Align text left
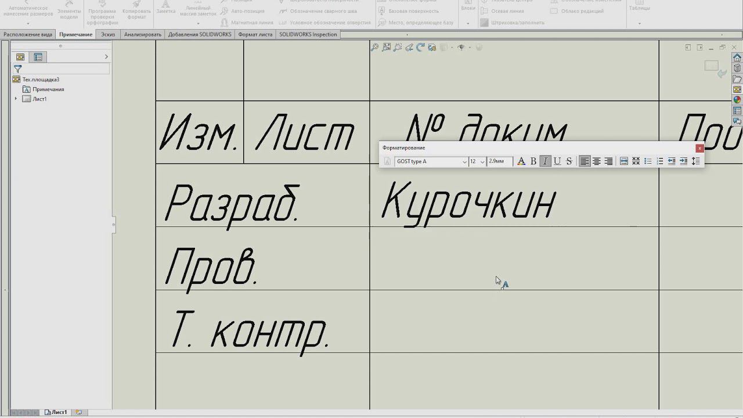 (585, 161)
